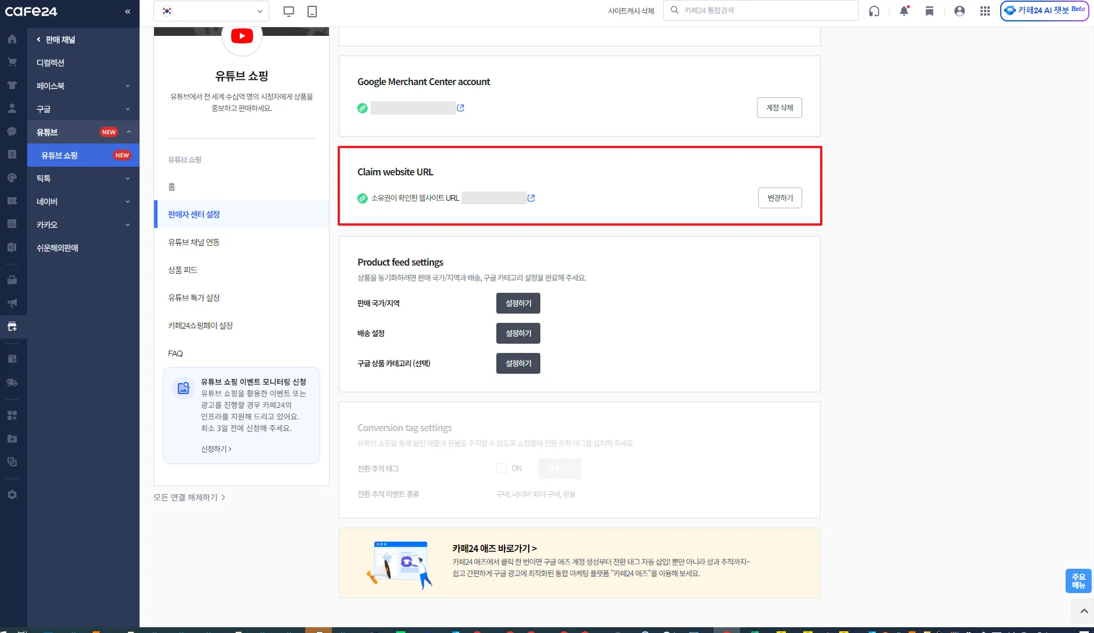Open notifications bell
This screenshot has width=1094, height=633.
tap(904, 11)
